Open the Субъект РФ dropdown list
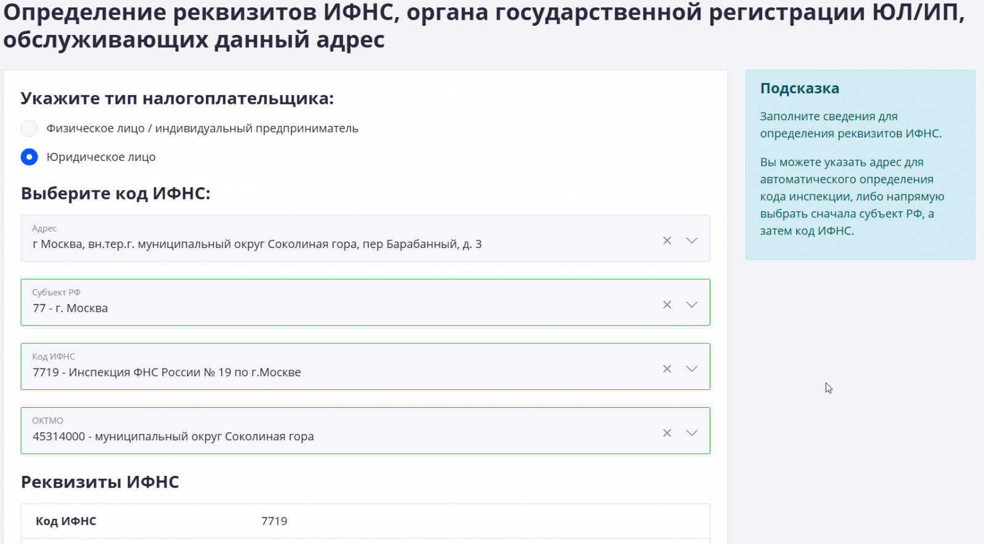Image resolution: width=984 pixels, height=544 pixels. tap(692, 305)
